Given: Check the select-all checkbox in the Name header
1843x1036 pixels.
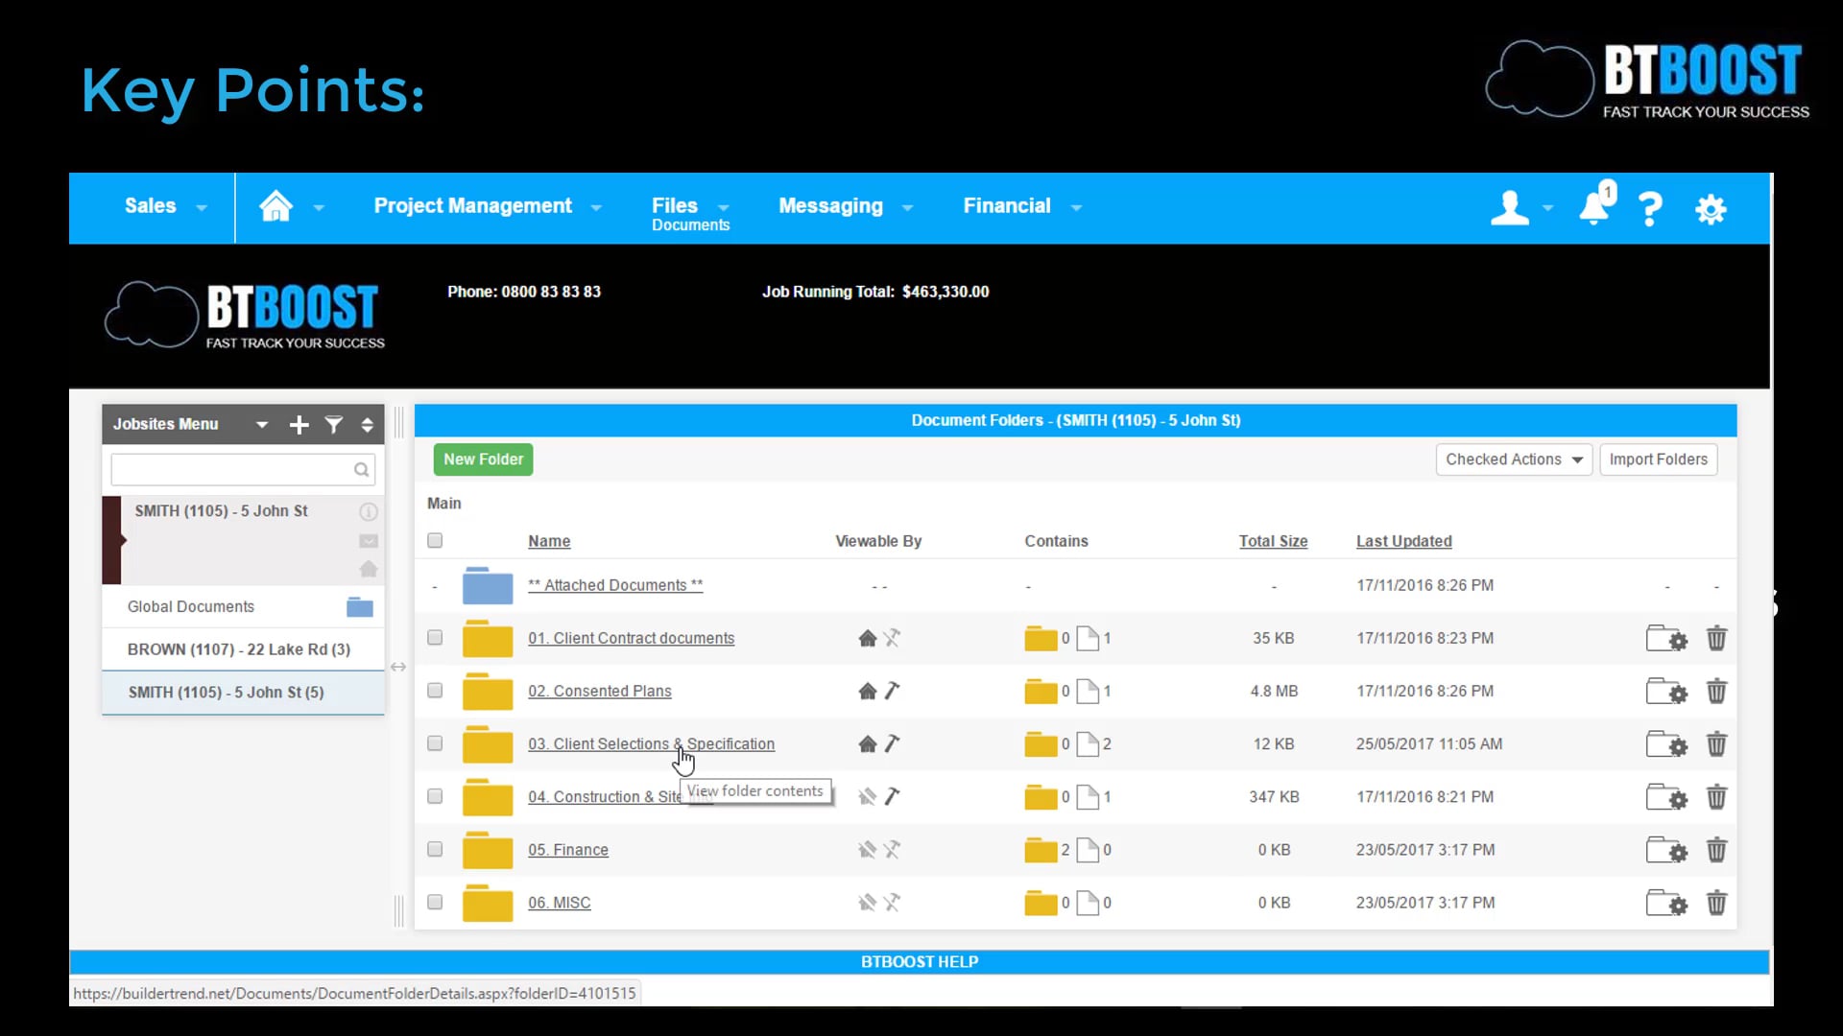Looking at the screenshot, I should (x=435, y=540).
